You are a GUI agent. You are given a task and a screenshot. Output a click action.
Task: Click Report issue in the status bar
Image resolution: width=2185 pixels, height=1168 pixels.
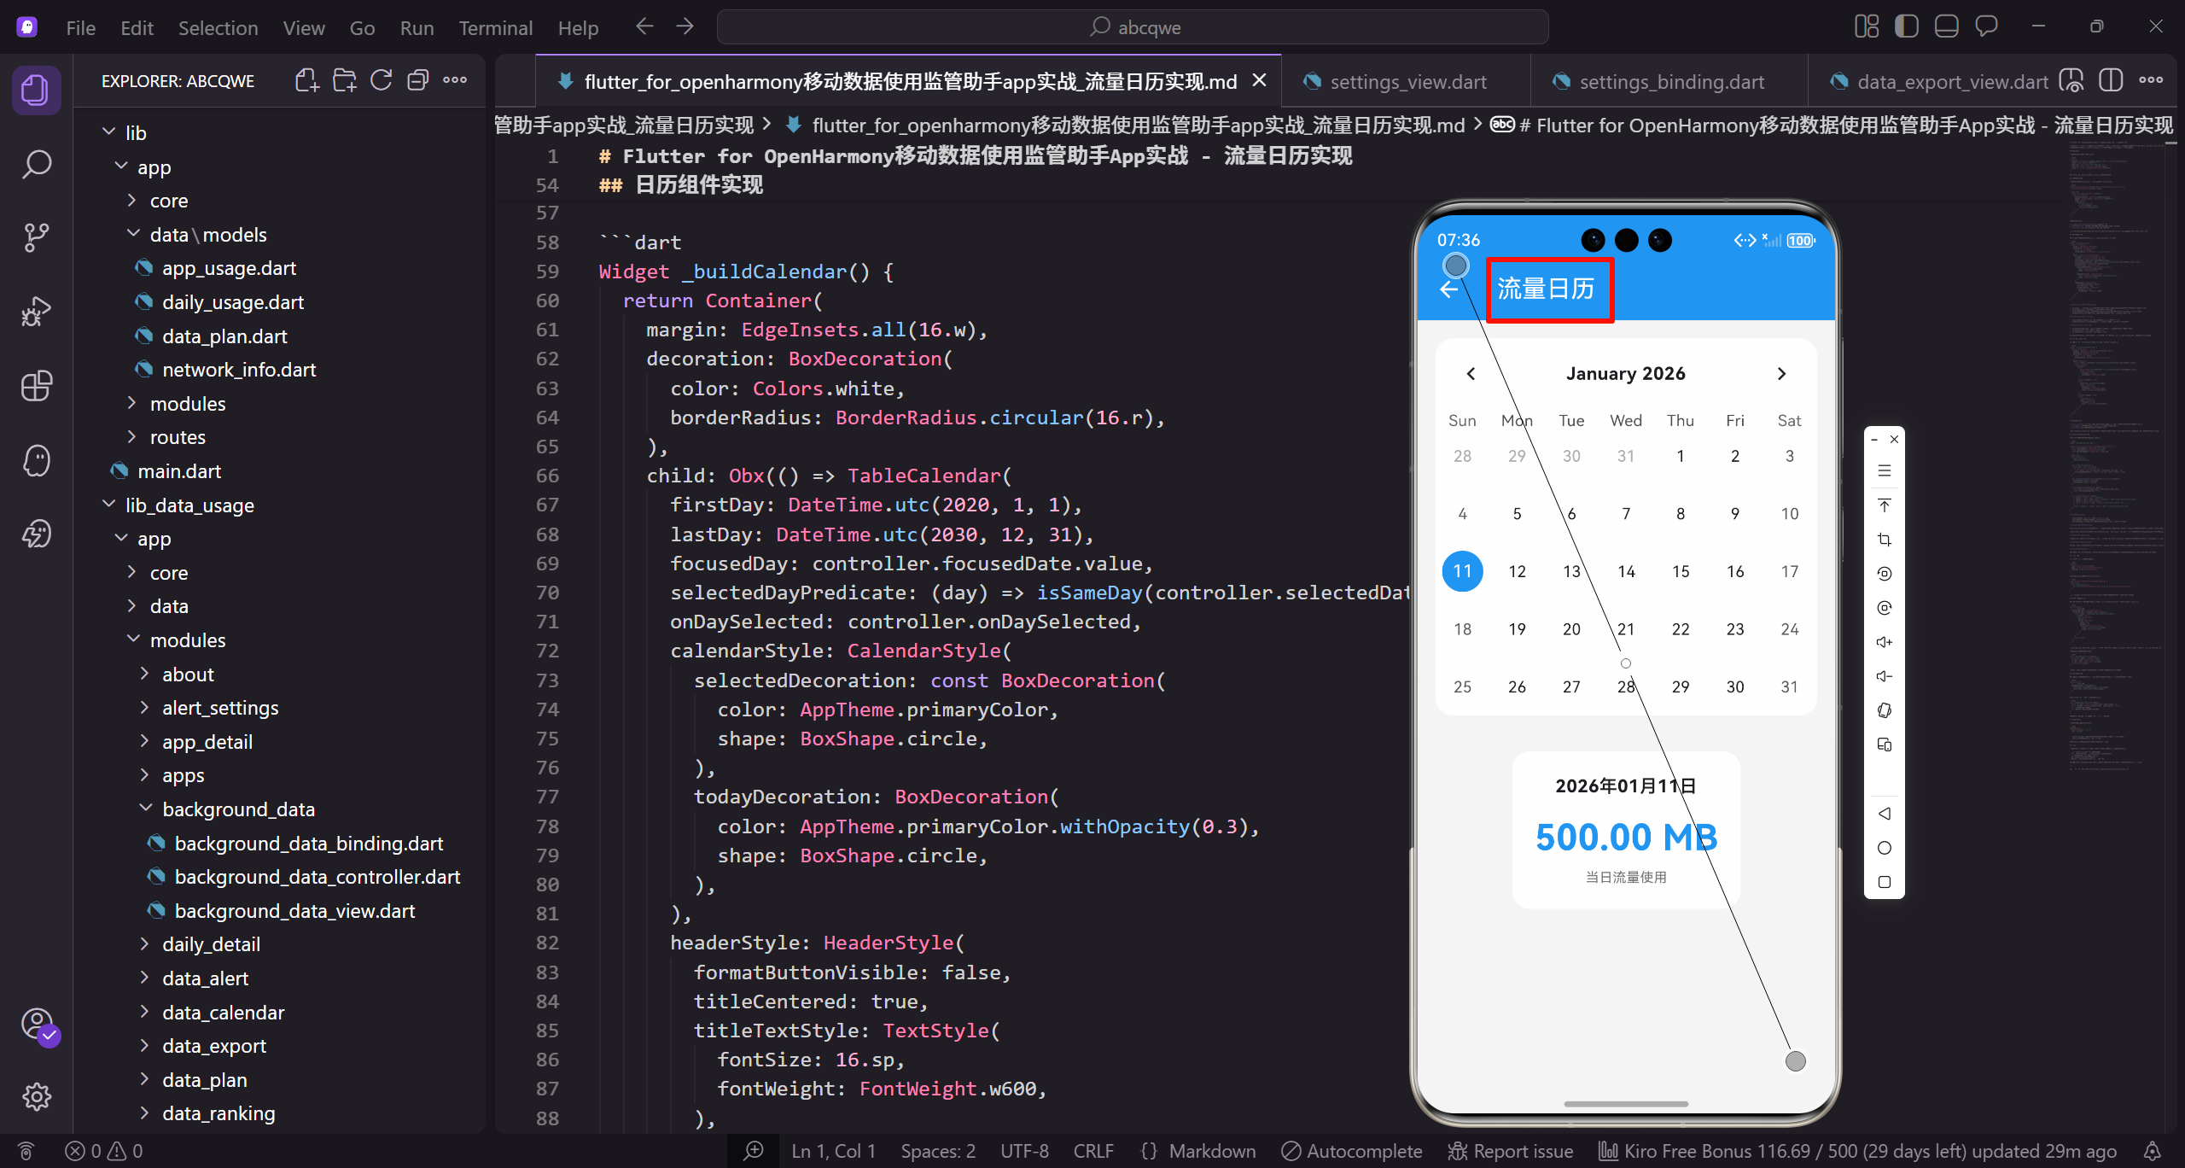(x=1511, y=1151)
